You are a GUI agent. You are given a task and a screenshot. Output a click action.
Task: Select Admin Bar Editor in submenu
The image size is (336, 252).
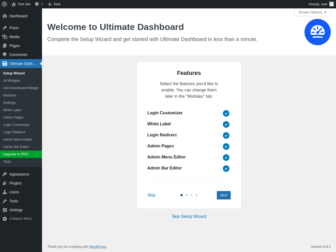(16, 147)
